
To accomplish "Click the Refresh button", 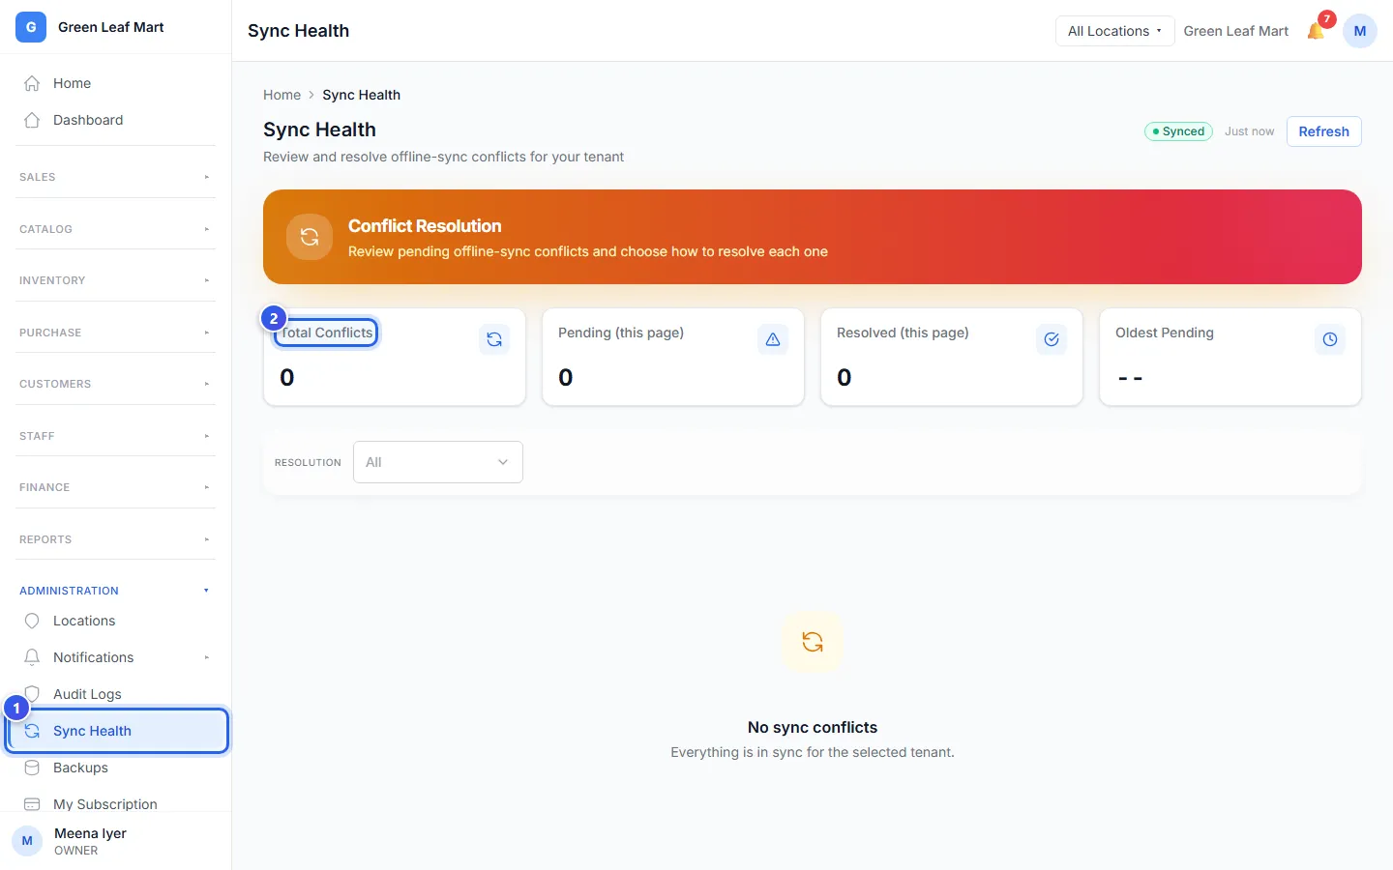I will pyautogui.click(x=1323, y=131).
